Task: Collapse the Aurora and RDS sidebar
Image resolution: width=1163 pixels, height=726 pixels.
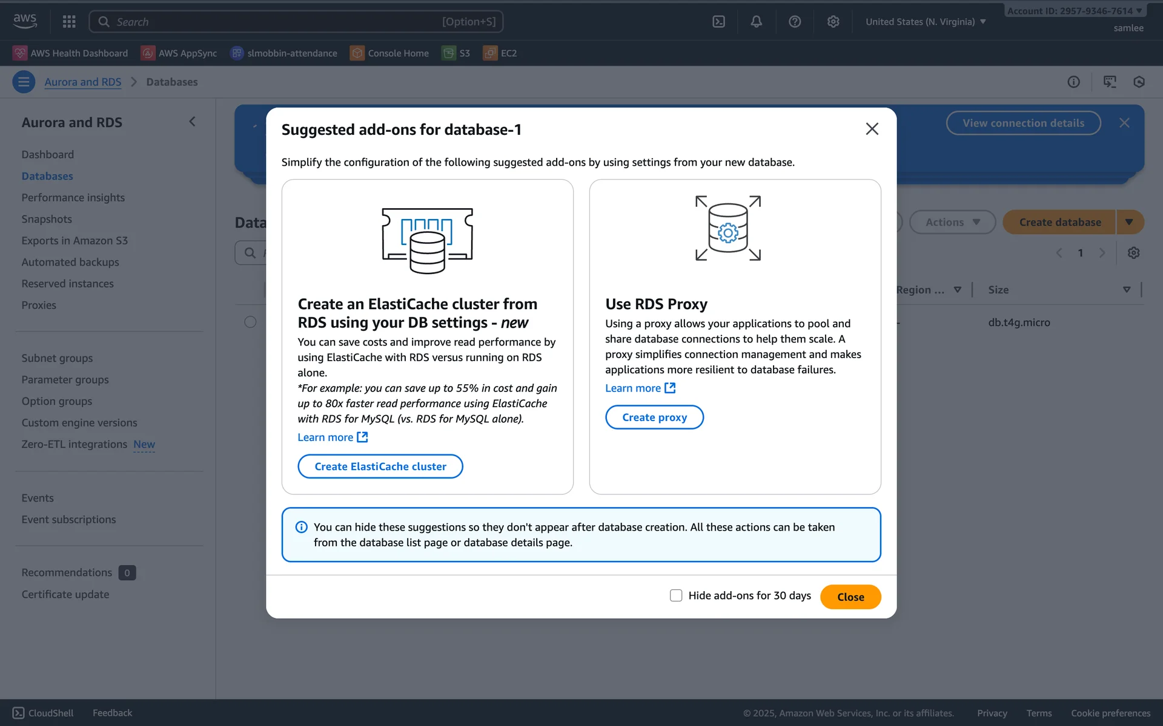Action: tap(192, 122)
